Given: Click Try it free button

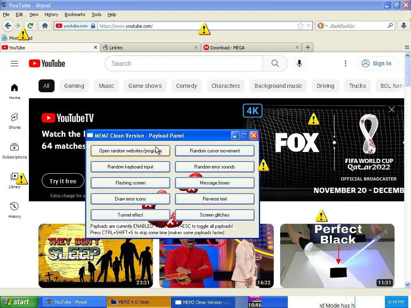Looking at the screenshot, I should pos(63,181).
